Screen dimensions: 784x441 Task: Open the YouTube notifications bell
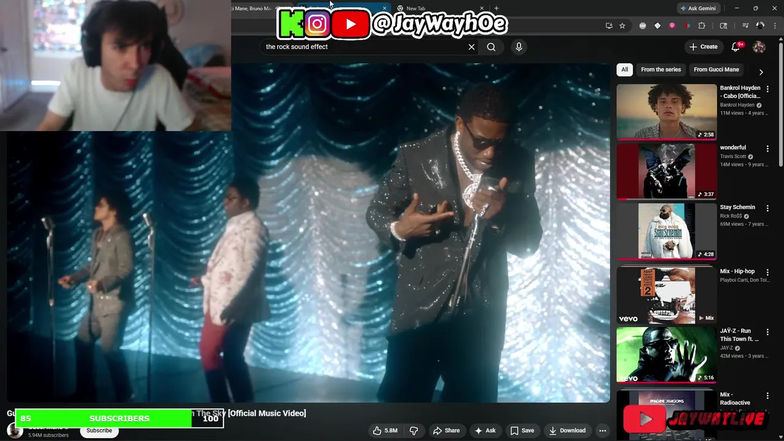pyautogui.click(x=736, y=47)
